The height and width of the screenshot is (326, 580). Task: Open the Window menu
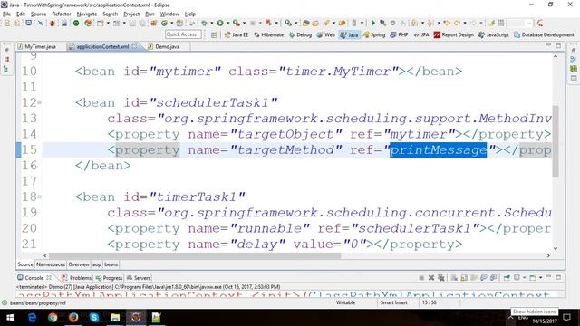click(169, 14)
